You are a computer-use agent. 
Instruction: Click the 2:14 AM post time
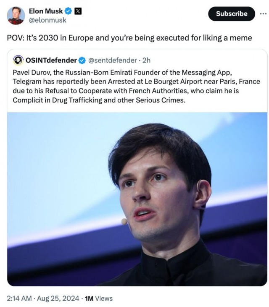19,298
